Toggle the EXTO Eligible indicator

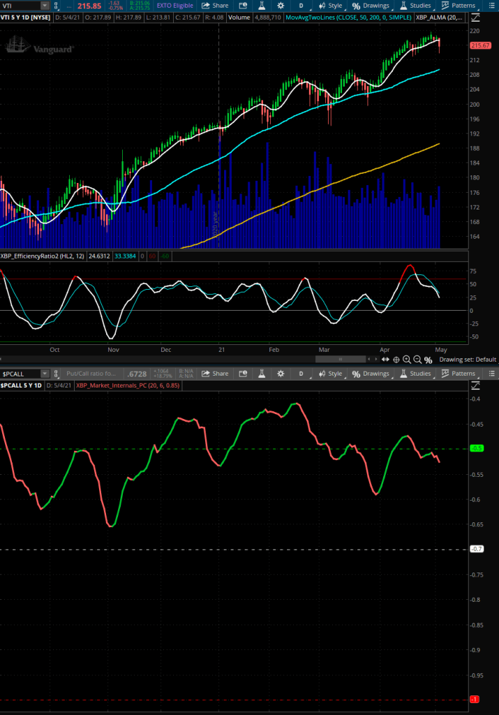[x=174, y=5]
